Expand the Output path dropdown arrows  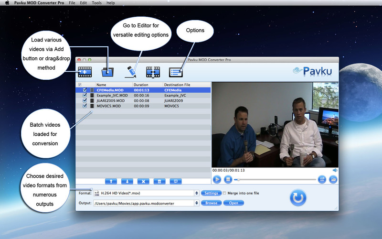point(197,203)
